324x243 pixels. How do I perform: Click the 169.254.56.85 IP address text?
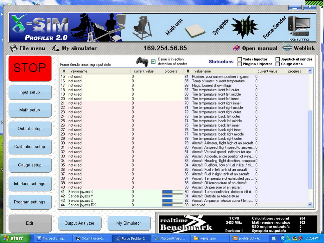tap(165, 48)
